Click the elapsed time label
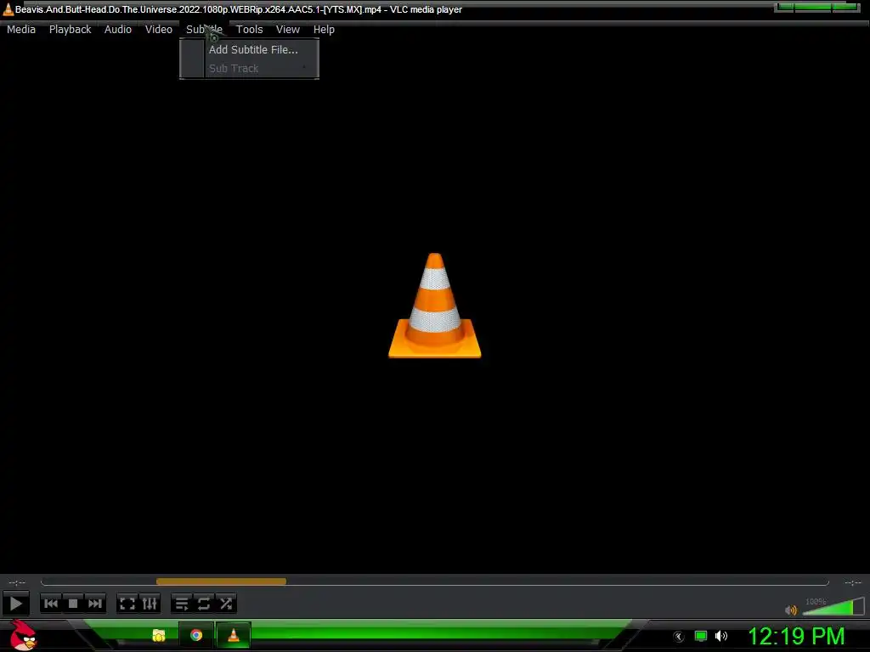The width and height of the screenshot is (870, 652). (x=17, y=582)
